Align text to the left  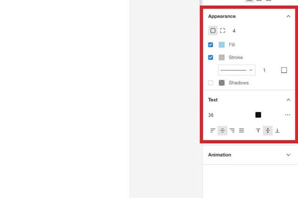[x=213, y=130]
